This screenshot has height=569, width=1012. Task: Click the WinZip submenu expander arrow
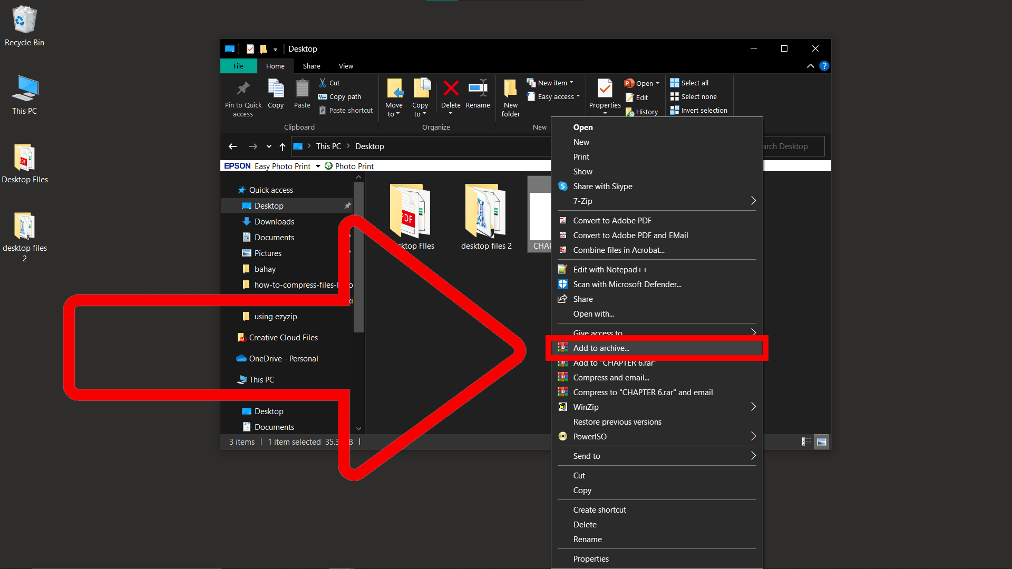tap(753, 406)
